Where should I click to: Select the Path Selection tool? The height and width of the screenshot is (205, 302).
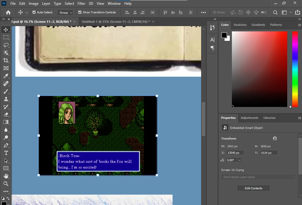(x=6, y=161)
